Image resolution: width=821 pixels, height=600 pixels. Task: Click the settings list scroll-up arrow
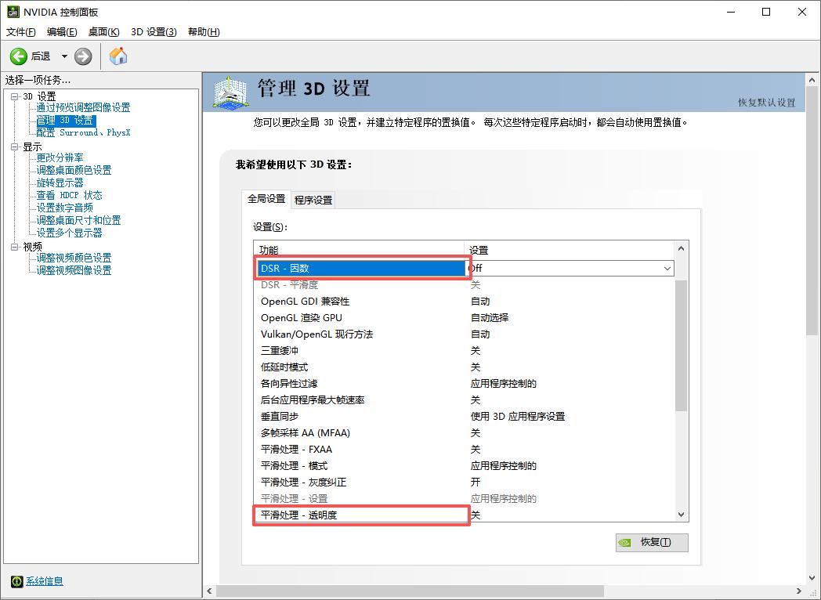click(682, 248)
